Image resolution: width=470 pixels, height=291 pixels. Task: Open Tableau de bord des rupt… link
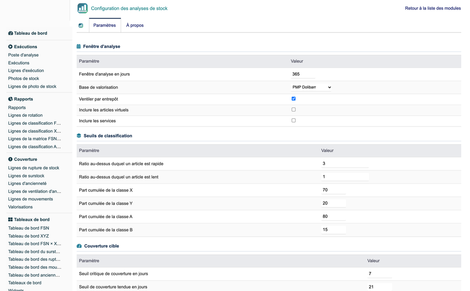tap(34, 259)
